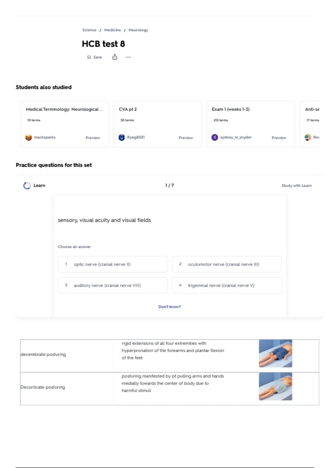This screenshot has width=330, height=468.
Task: Click the Save bookmark icon
Action: tap(89, 57)
